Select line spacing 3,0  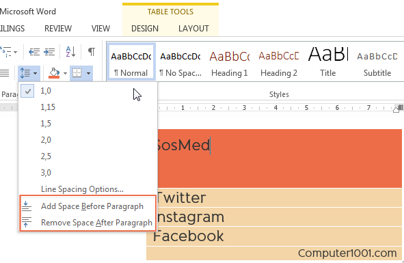88,173
